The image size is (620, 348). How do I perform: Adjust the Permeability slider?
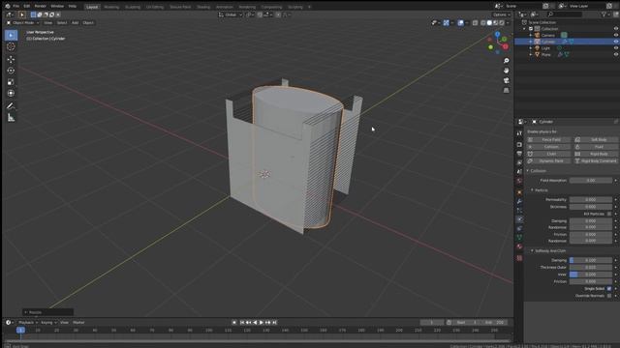(x=591, y=200)
